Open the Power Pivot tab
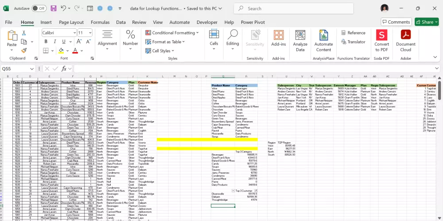 253,22
